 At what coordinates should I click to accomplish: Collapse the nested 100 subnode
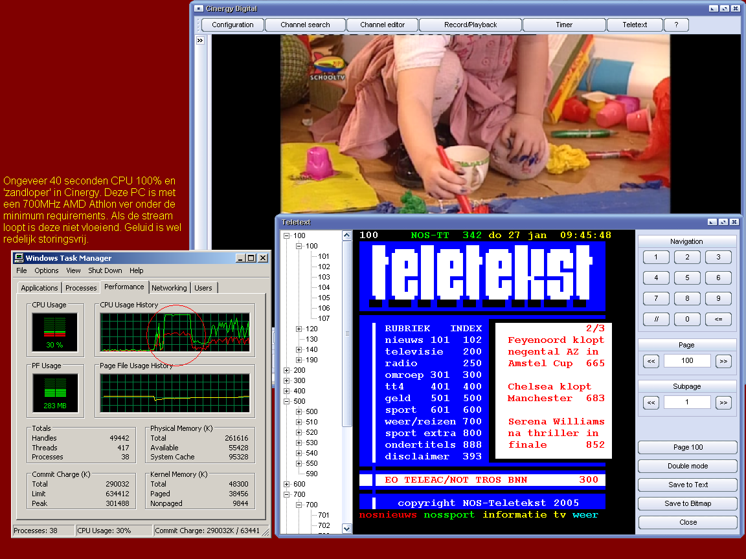299,247
